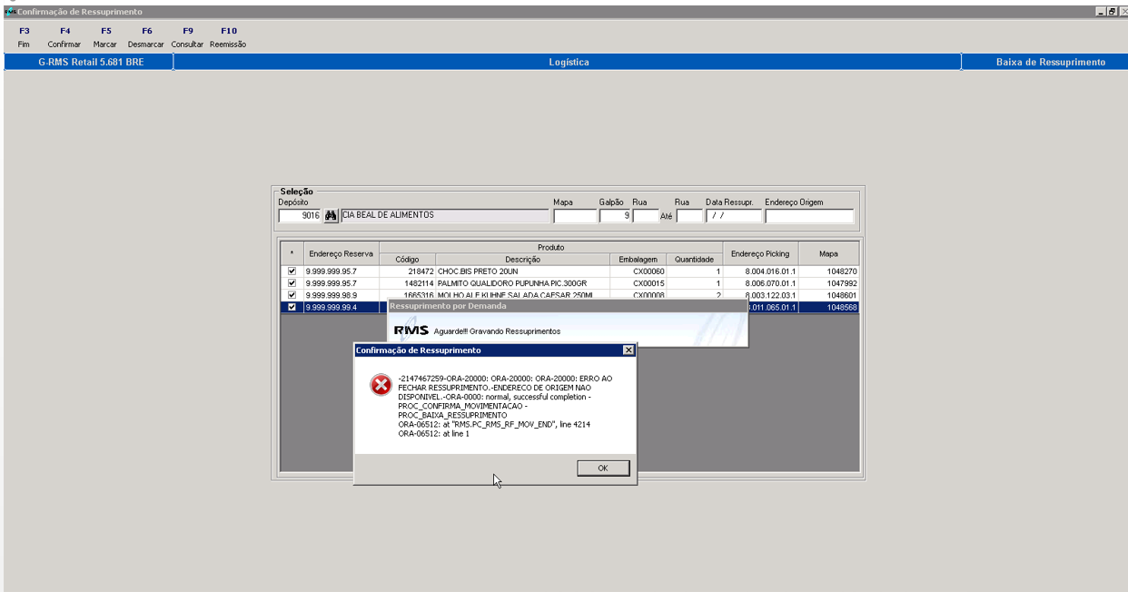This screenshot has width=1128, height=592.
Task: Uncheck the highlighted row 9.999.999.99.4
Action: (292, 307)
